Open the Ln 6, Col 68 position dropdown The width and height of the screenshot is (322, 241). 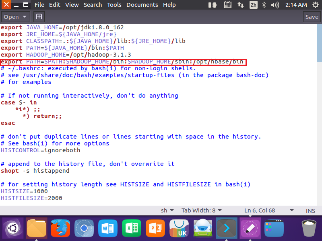pos(269,210)
